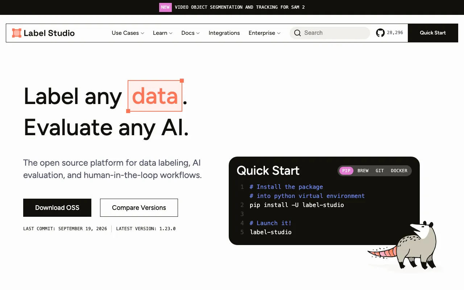Switch to the DOCKER tab

point(399,171)
